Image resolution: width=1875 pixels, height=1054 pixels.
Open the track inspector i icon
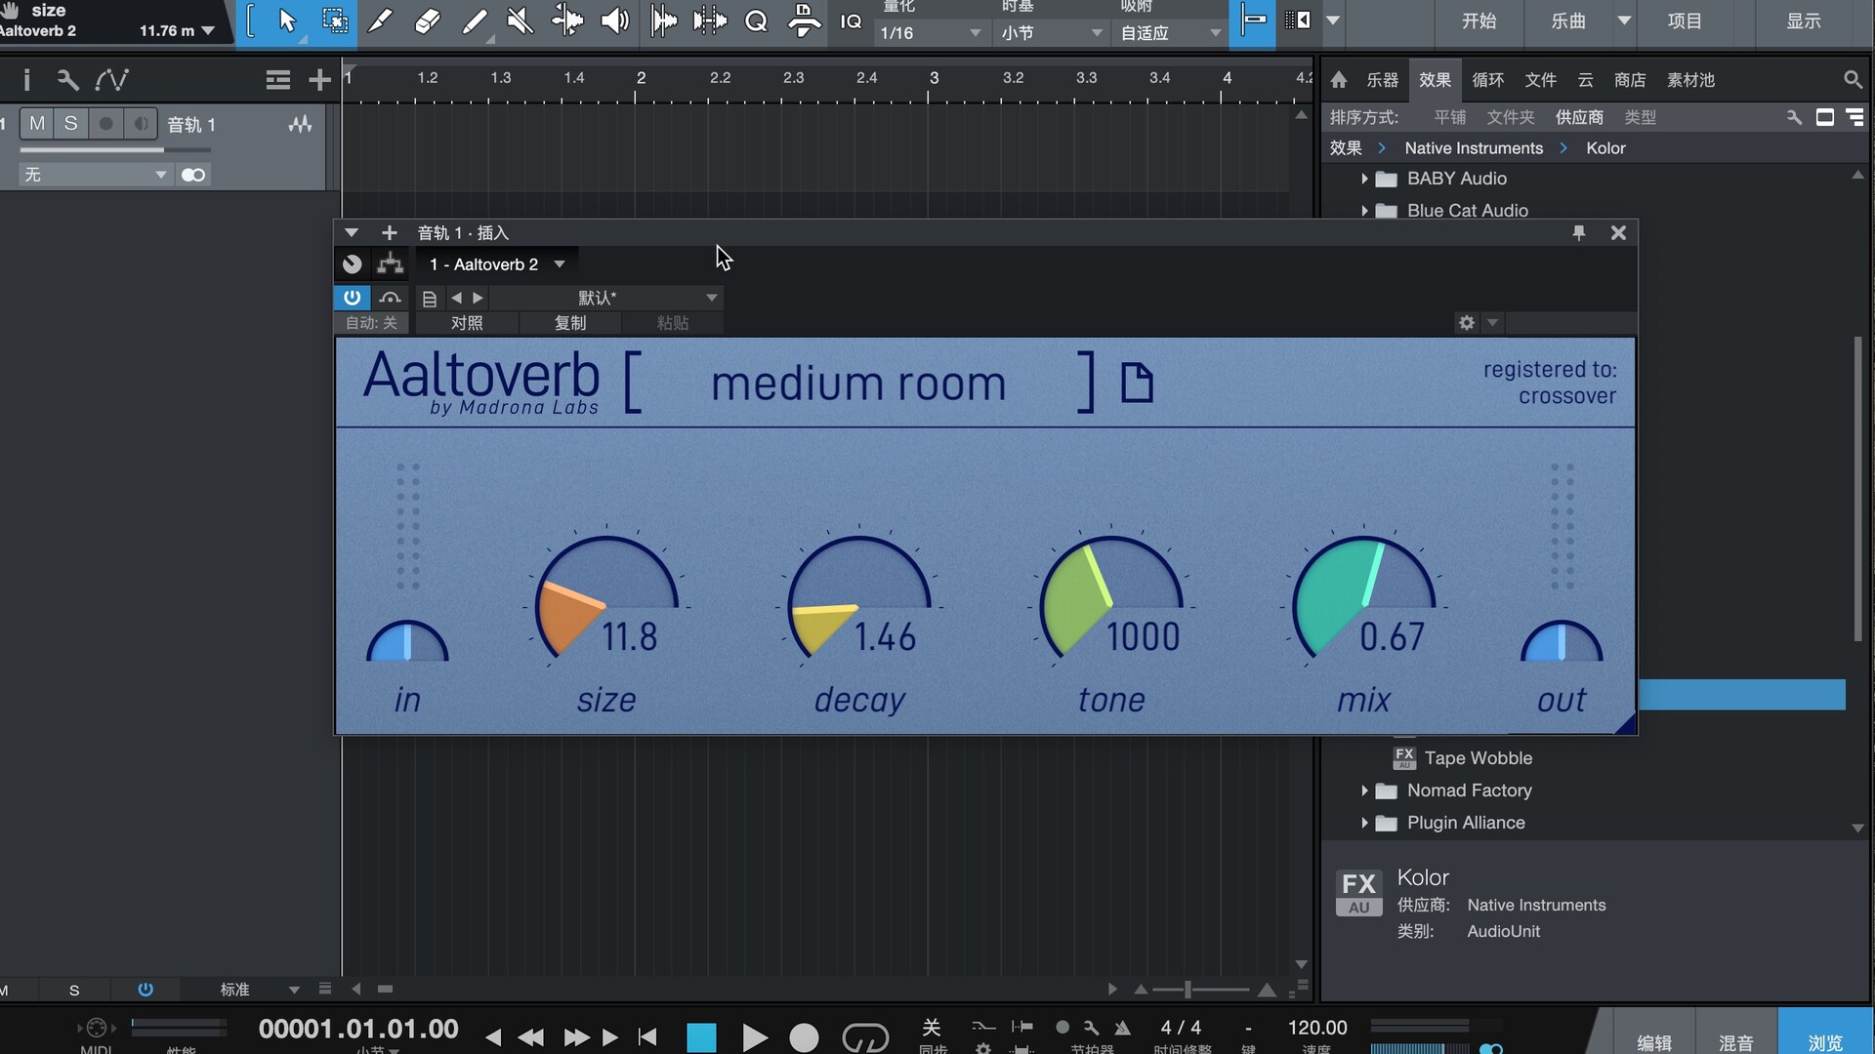26,80
